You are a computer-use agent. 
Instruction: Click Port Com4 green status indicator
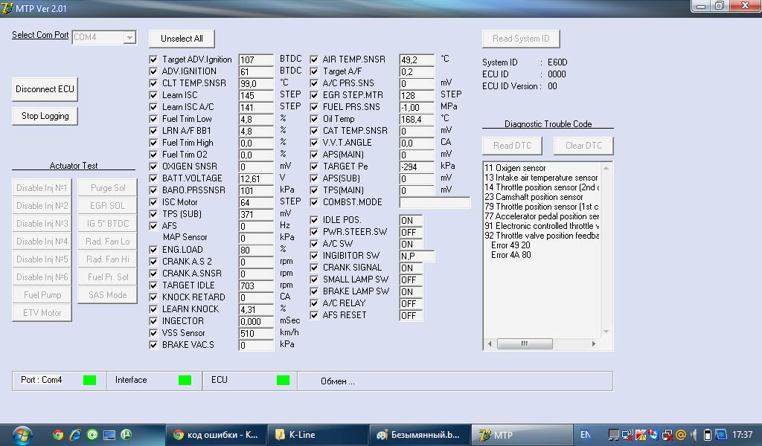(x=89, y=380)
